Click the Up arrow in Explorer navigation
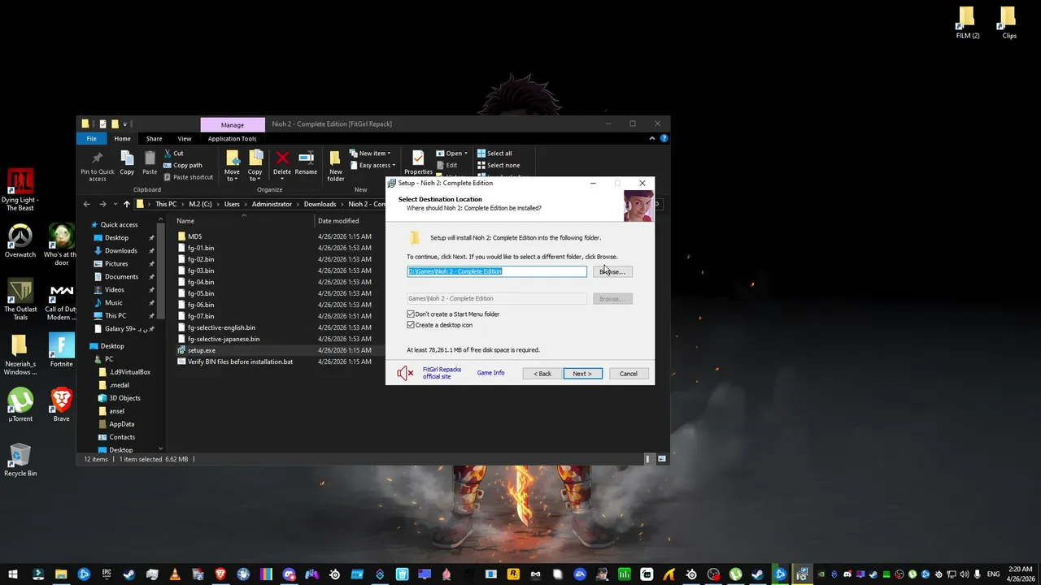Screen dimensions: 1041x585 pyautogui.click(x=126, y=204)
